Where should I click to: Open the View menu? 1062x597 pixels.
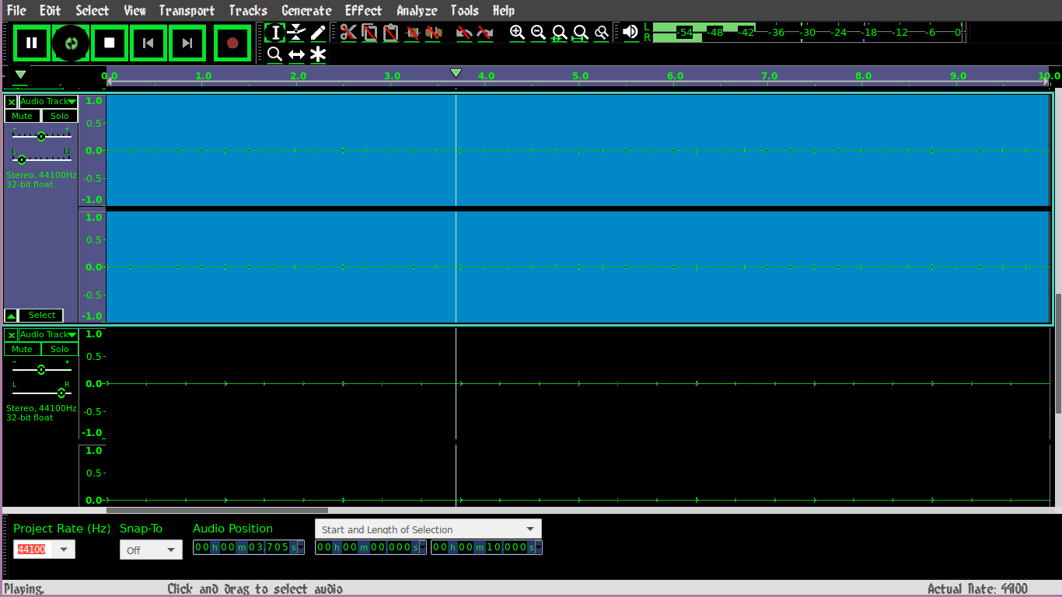click(x=134, y=10)
